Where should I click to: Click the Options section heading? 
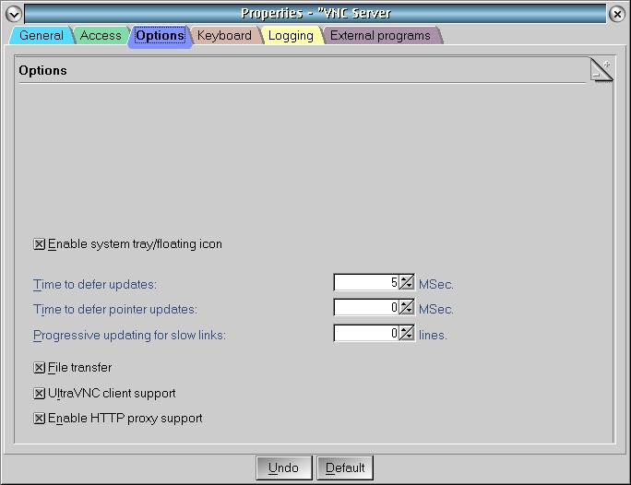[43, 70]
